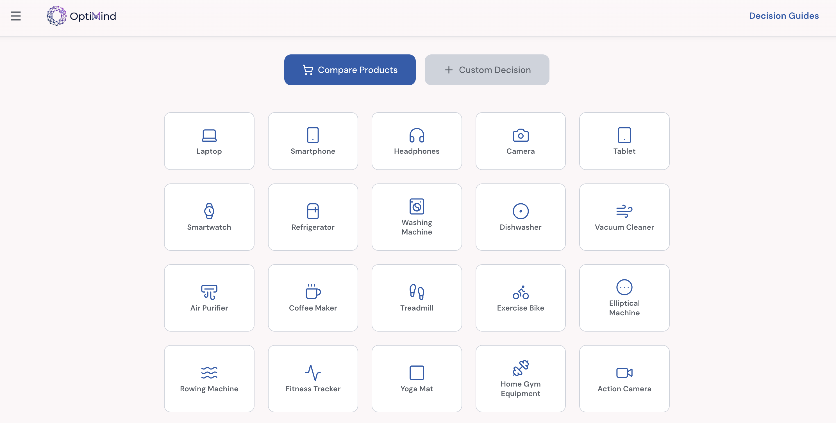Start a Custom Decision
This screenshot has width=836, height=423.
(x=487, y=70)
